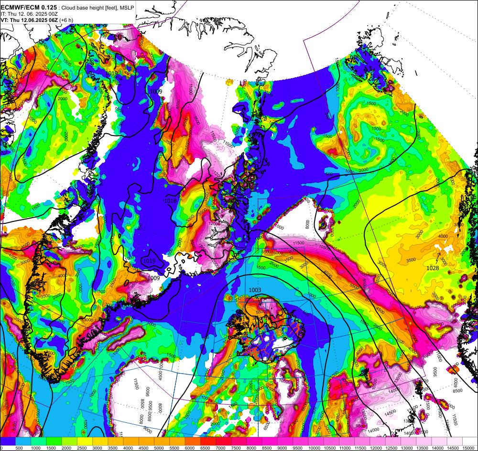Screen dimensions: 478x451
Task: Pick the light blue 500–1000 ft legend swatch
Action: tap(23, 441)
